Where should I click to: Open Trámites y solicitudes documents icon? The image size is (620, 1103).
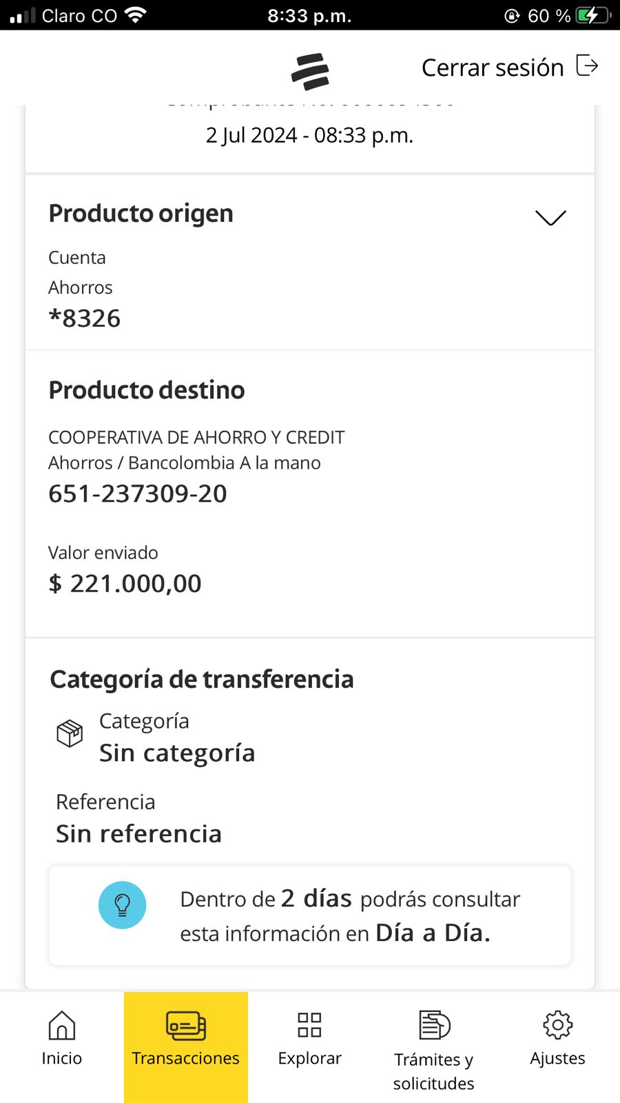(x=434, y=1025)
